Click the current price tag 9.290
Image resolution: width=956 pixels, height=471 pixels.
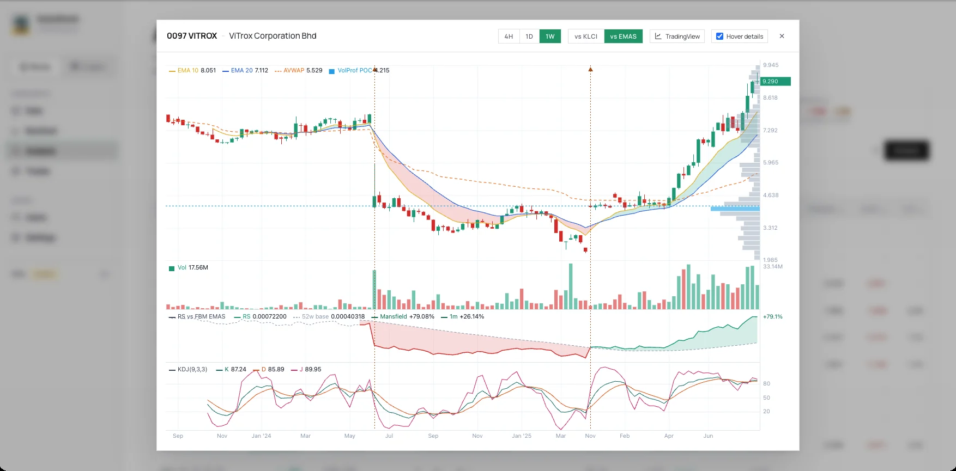[776, 81]
